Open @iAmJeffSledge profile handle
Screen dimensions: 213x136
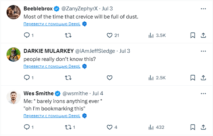click(x=95, y=51)
